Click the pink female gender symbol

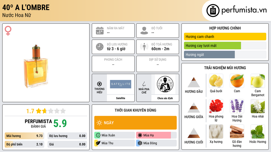pos(8,31)
